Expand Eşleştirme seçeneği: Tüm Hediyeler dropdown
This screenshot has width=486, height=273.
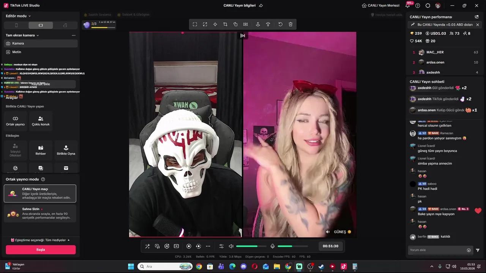click(40, 240)
